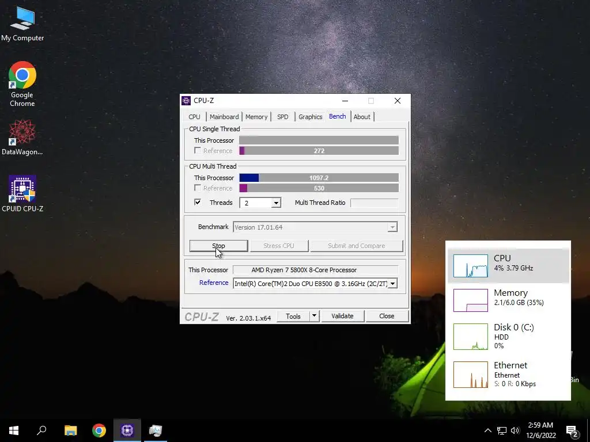Open the notification center icon
Screen dimensions: 590x442
pos(572,431)
